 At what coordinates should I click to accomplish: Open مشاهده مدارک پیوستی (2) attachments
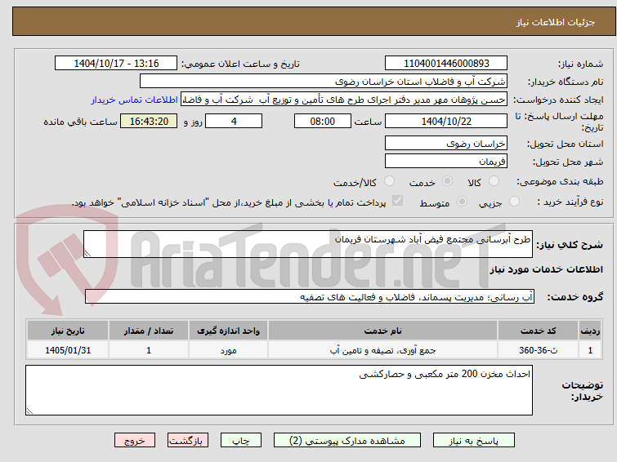[347, 441]
